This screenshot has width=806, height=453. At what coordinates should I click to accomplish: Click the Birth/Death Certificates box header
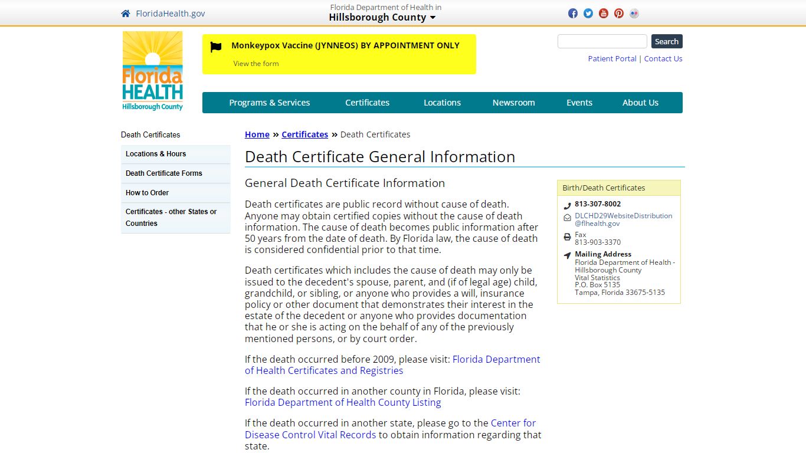click(x=619, y=188)
